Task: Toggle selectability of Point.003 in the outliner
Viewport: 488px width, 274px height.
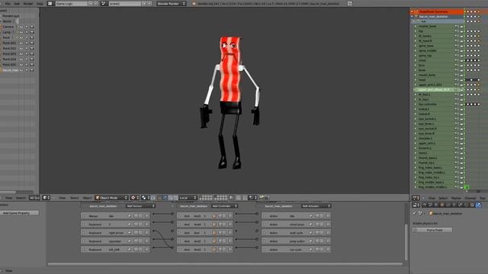Action: coord(27,54)
